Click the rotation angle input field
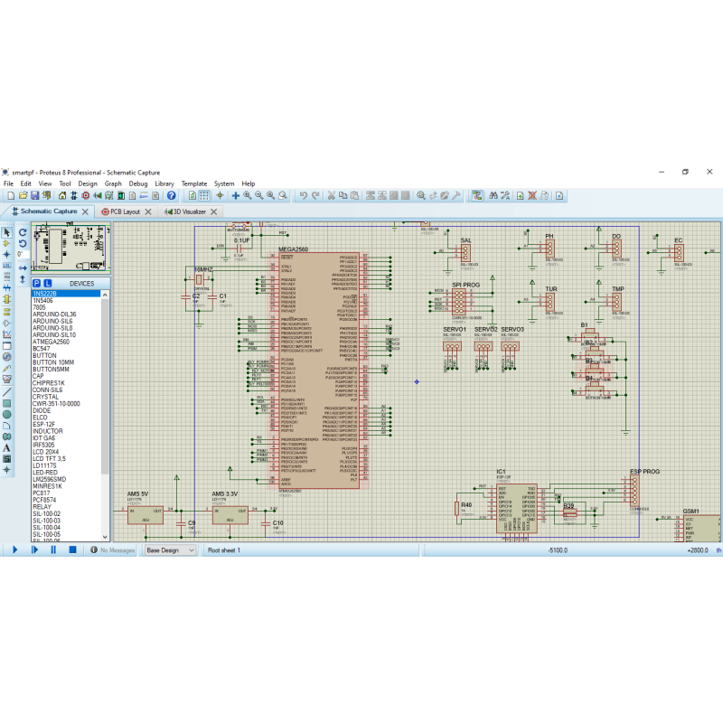723x723 pixels. (23, 255)
